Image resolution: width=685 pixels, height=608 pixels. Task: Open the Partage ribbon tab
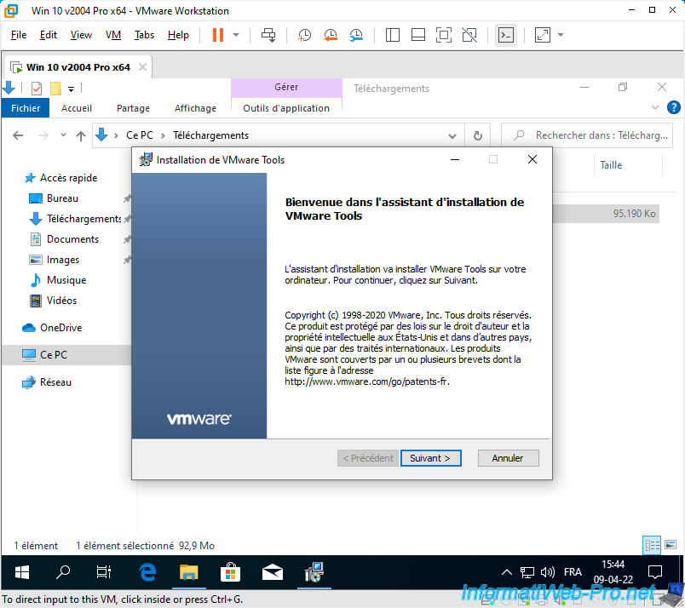point(133,108)
